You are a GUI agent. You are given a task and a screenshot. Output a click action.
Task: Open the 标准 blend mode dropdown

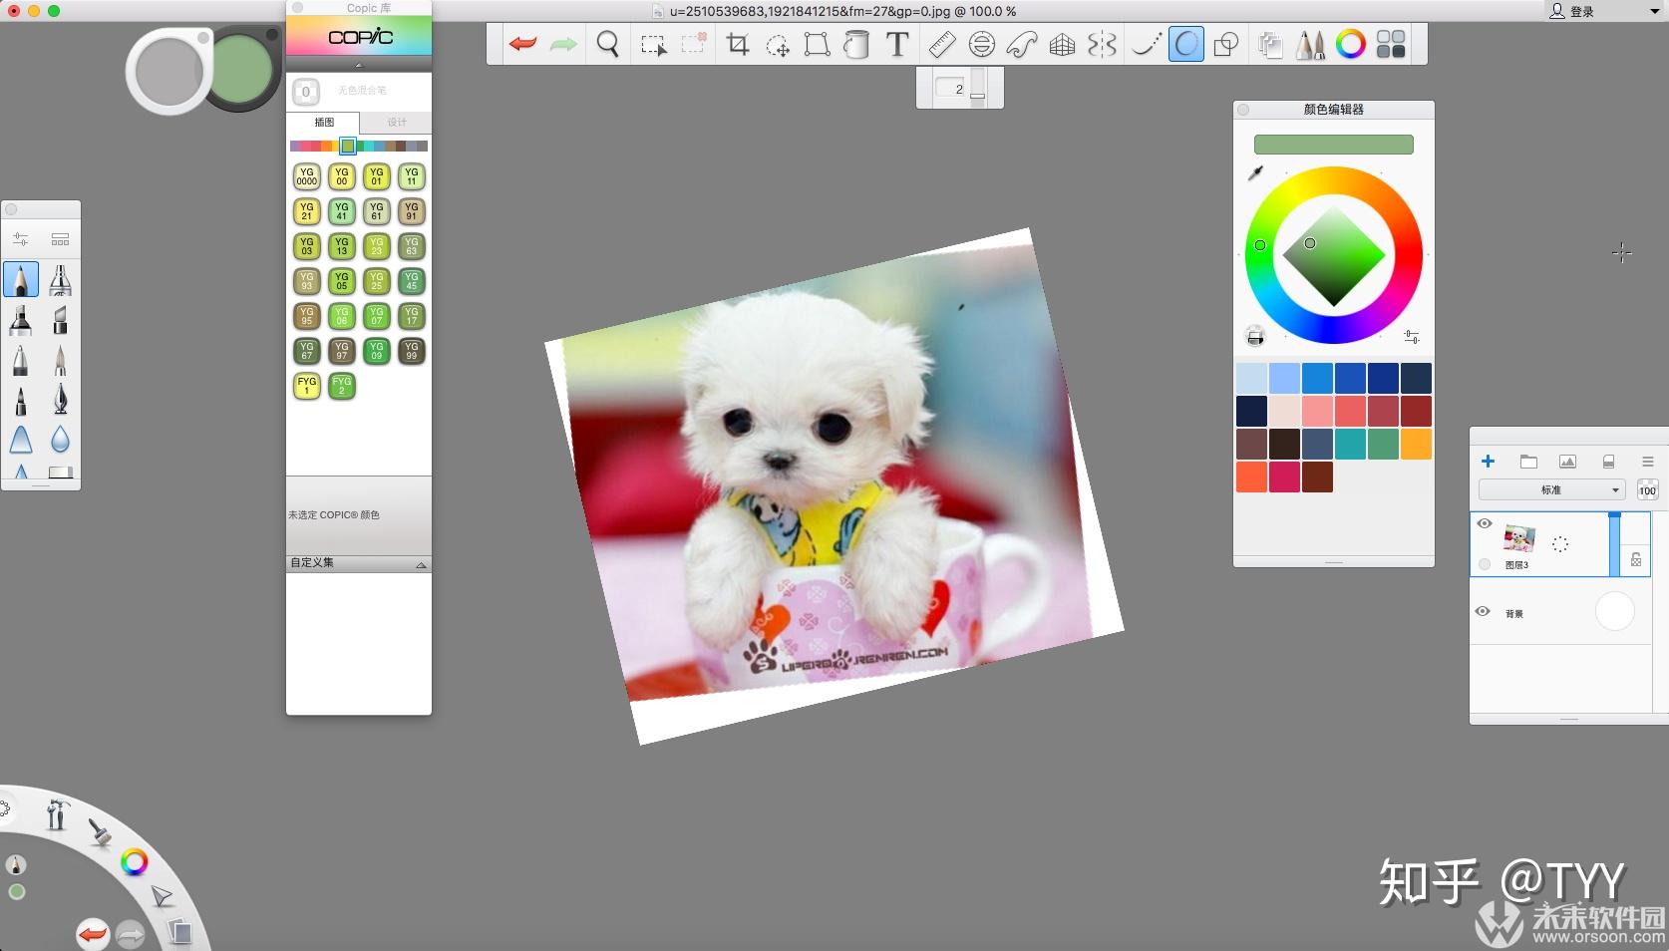[x=1552, y=489]
